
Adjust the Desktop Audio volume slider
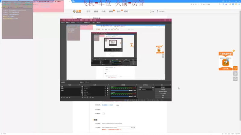pos(121,96)
